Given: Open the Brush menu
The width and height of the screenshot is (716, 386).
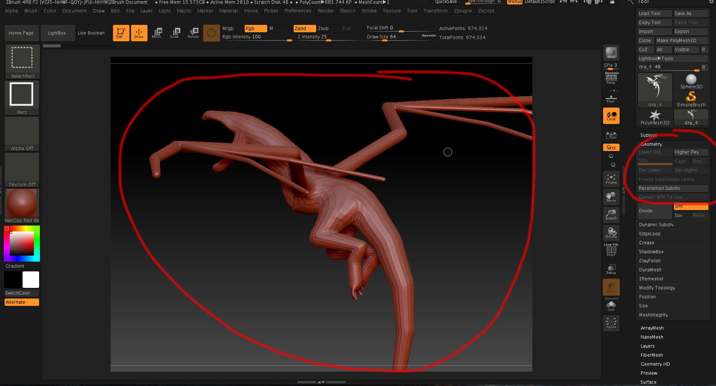Looking at the screenshot, I should point(31,11).
